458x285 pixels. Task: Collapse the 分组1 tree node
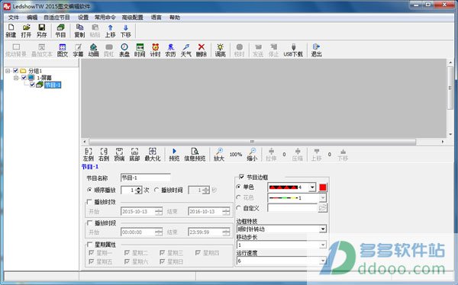pyautogui.click(x=8, y=71)
